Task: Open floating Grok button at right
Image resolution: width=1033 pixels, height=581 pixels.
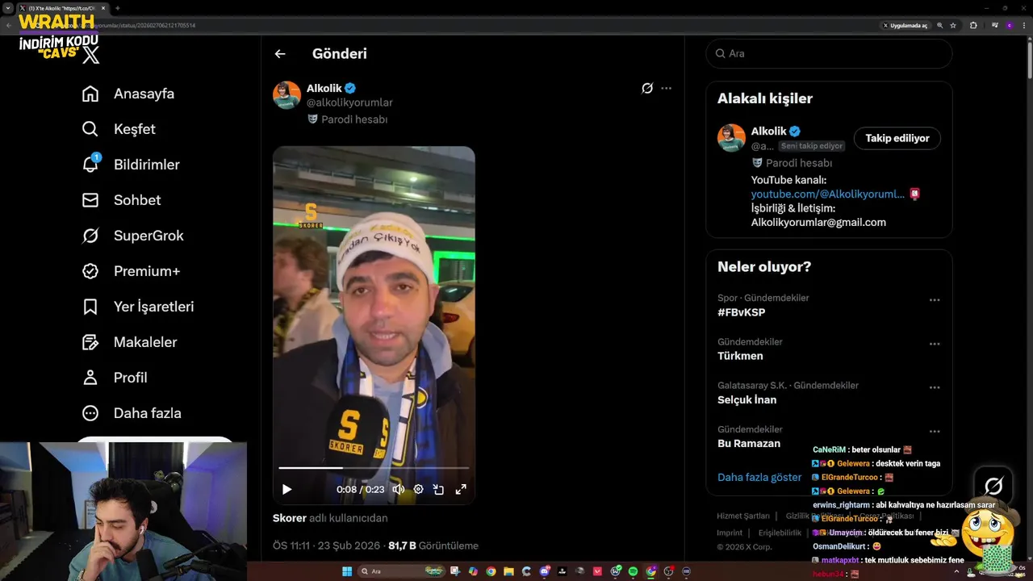Action: point(993,486)
